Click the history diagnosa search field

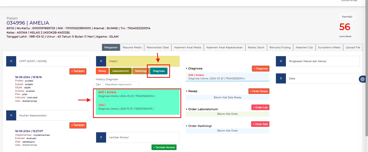pyautogui.click(x=121, y=85)
